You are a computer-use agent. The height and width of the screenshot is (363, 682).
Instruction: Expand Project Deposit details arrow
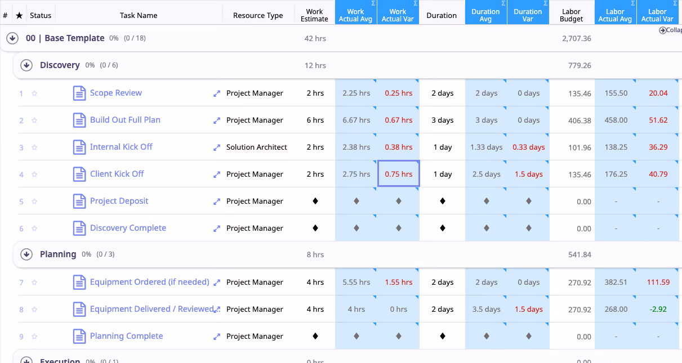pos(216,201)
